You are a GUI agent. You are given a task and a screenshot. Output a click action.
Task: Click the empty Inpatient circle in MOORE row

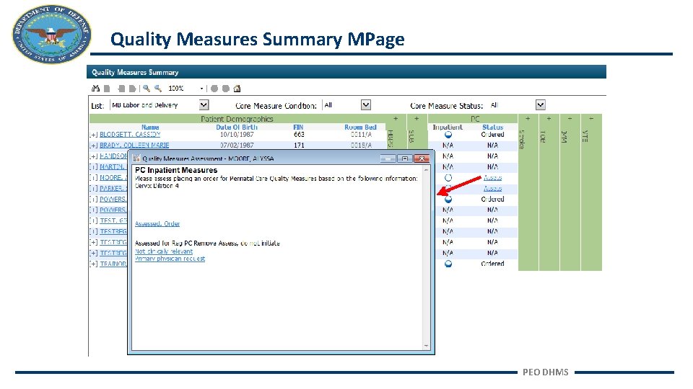pyautogui.click(x=448, y=178)
